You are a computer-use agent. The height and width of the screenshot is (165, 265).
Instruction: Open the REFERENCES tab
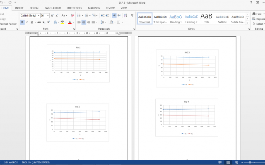75,8
